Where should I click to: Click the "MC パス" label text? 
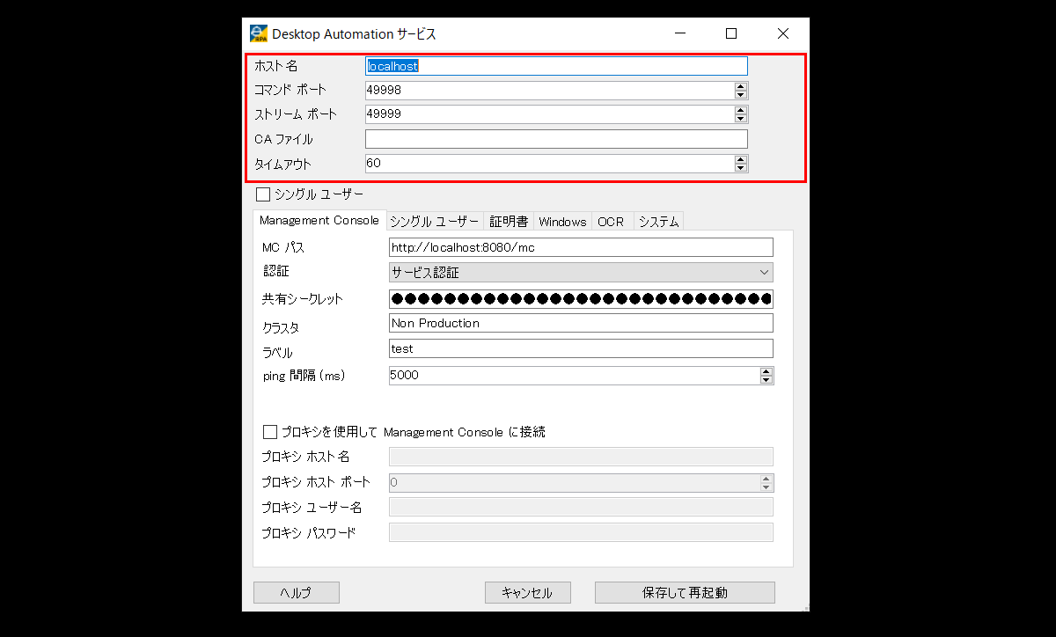pos(282,247)
